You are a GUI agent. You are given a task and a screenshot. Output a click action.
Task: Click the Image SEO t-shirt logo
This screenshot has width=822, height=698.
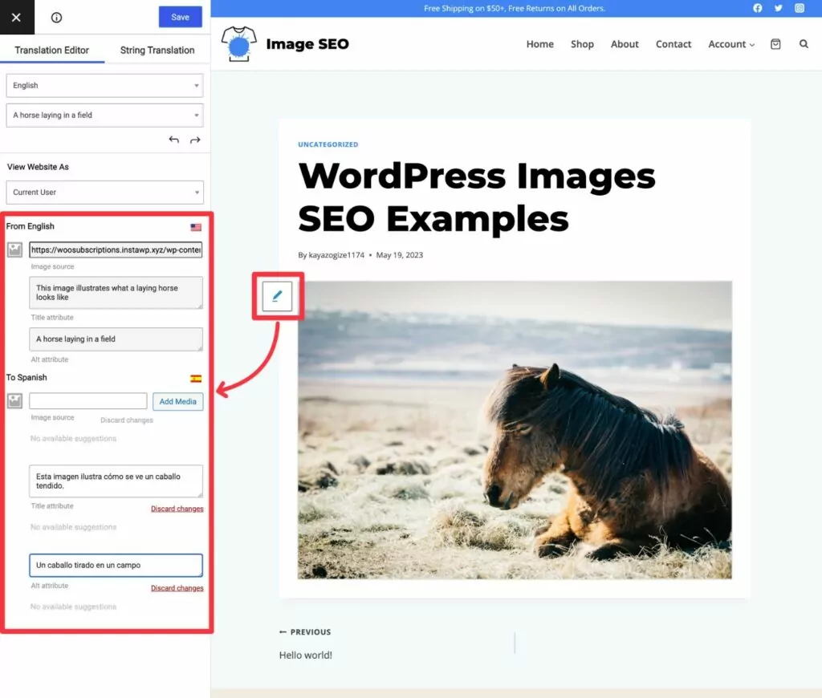[x=239, y=44]
